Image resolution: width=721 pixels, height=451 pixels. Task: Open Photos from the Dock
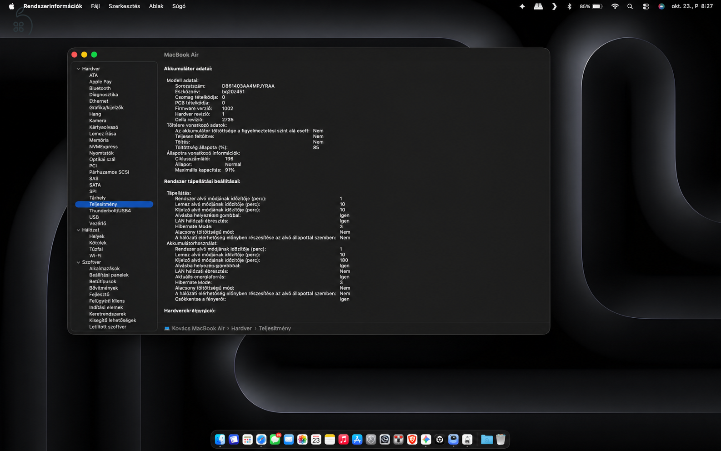(x=302, y=439)
